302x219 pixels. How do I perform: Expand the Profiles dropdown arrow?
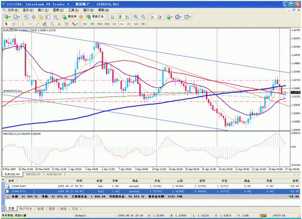(19, 17)
